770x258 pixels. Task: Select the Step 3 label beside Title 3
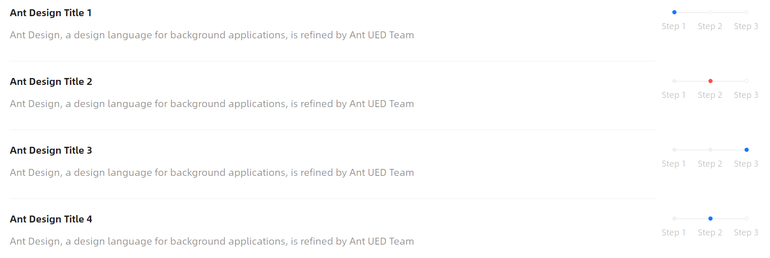pyautogui.click(x=746, y=164)
